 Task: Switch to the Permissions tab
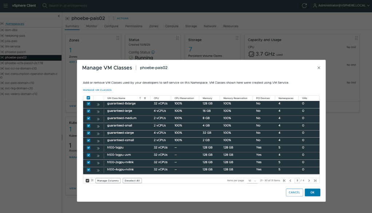tap(134, 26)
